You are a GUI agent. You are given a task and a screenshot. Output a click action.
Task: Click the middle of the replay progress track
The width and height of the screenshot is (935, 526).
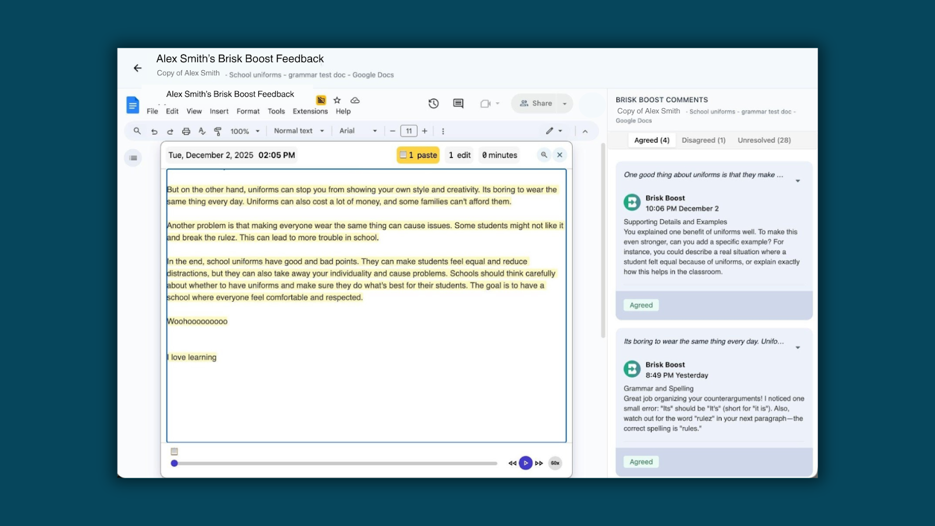335,463
